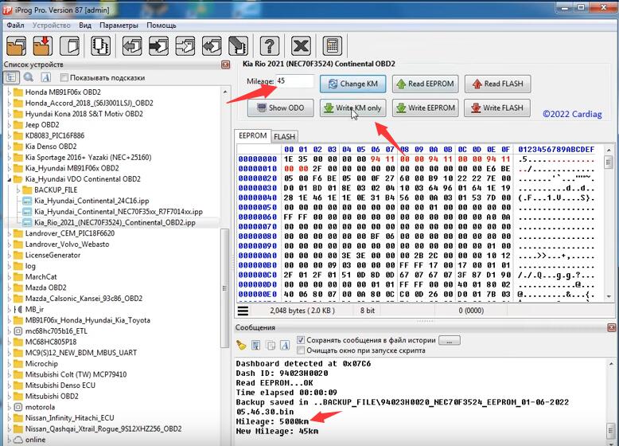Screen dimensions: 619x446
Task: Click the toolbar document icon with black right arrow
Action: (158, 46)
